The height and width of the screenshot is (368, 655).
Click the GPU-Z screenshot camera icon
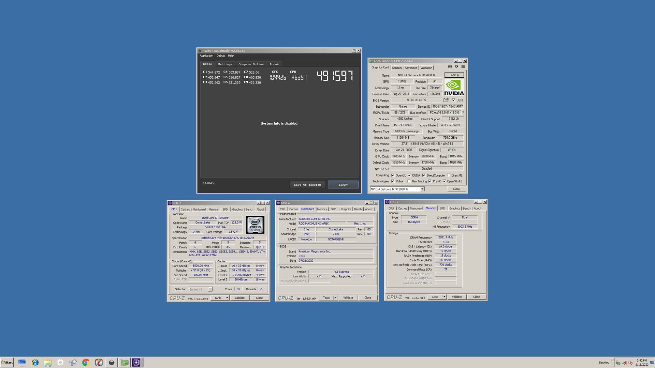click(x=450, y=66)
